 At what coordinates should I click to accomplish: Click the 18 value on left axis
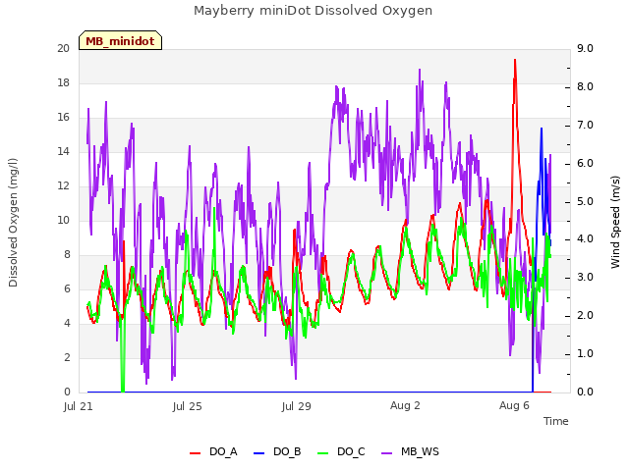pyautogui.click(x=63, y=82)
